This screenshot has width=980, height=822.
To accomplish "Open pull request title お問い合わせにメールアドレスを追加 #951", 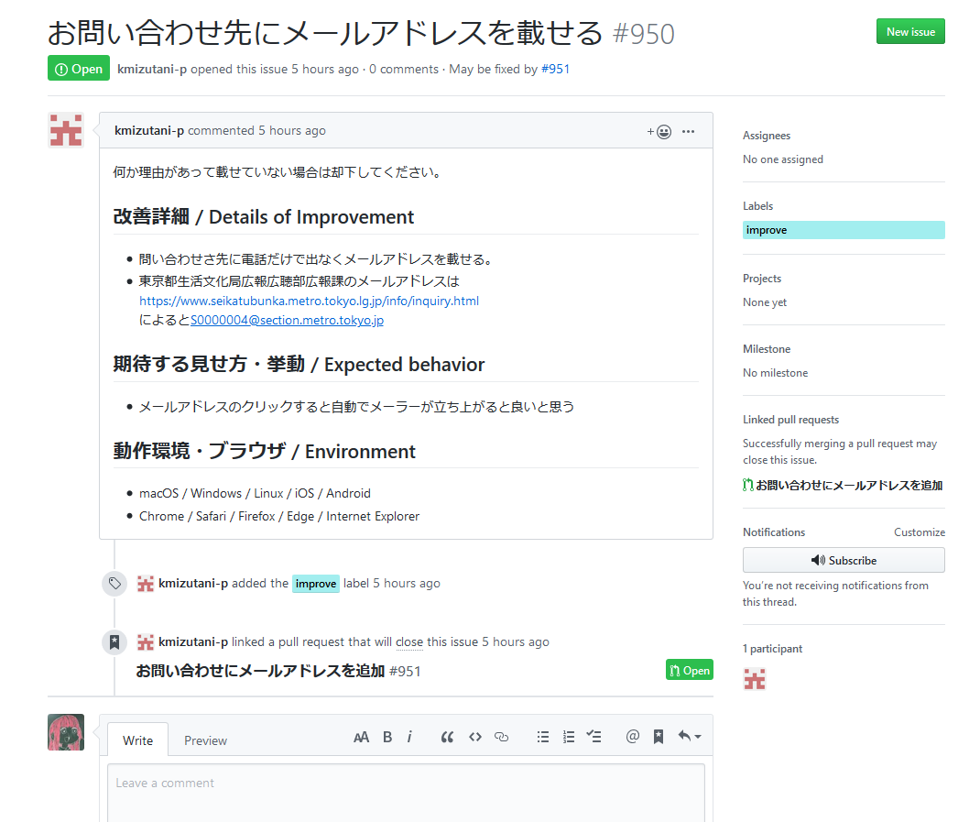I will pyautogui.click(x=278, y=671).
